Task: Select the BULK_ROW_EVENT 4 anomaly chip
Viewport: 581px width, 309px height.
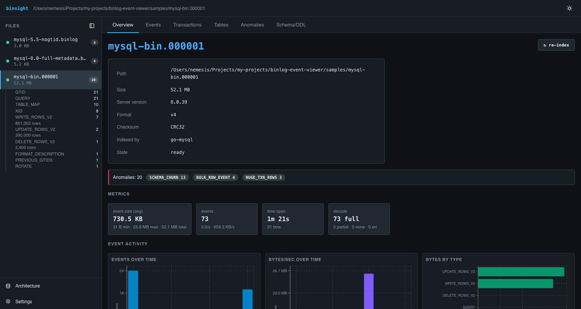Action: click(216, 177)
